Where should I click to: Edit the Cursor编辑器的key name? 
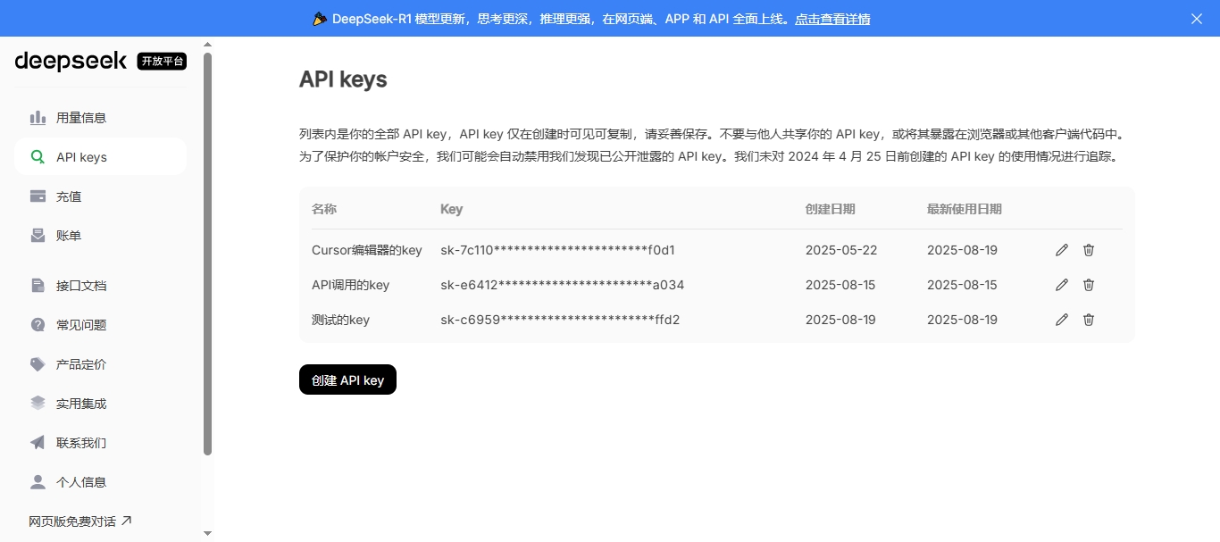(1062, 250)
